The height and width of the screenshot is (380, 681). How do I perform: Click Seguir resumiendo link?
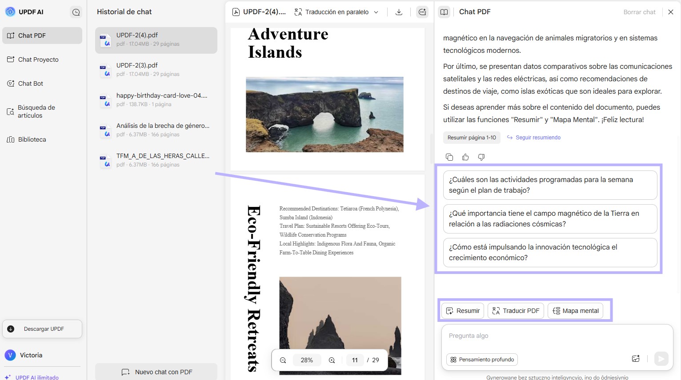[x=534, y=138]
